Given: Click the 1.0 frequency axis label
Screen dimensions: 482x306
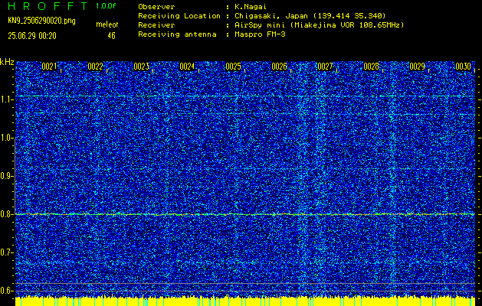Looking at the screenshot, I should [6, 138].
